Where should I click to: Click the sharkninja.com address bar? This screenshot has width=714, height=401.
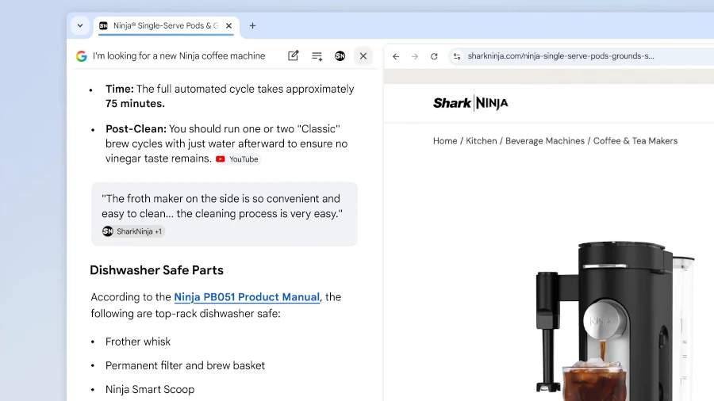pyautogui.click(x=561, y=56)
